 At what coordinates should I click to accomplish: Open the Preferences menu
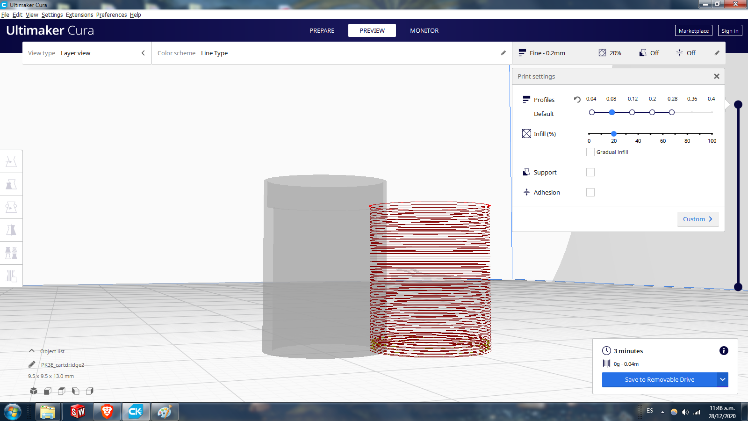(111, 15)
